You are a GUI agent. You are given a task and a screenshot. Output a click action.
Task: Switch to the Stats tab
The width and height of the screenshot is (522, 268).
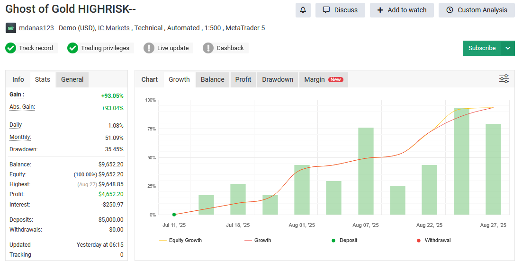tap(43, 80)
